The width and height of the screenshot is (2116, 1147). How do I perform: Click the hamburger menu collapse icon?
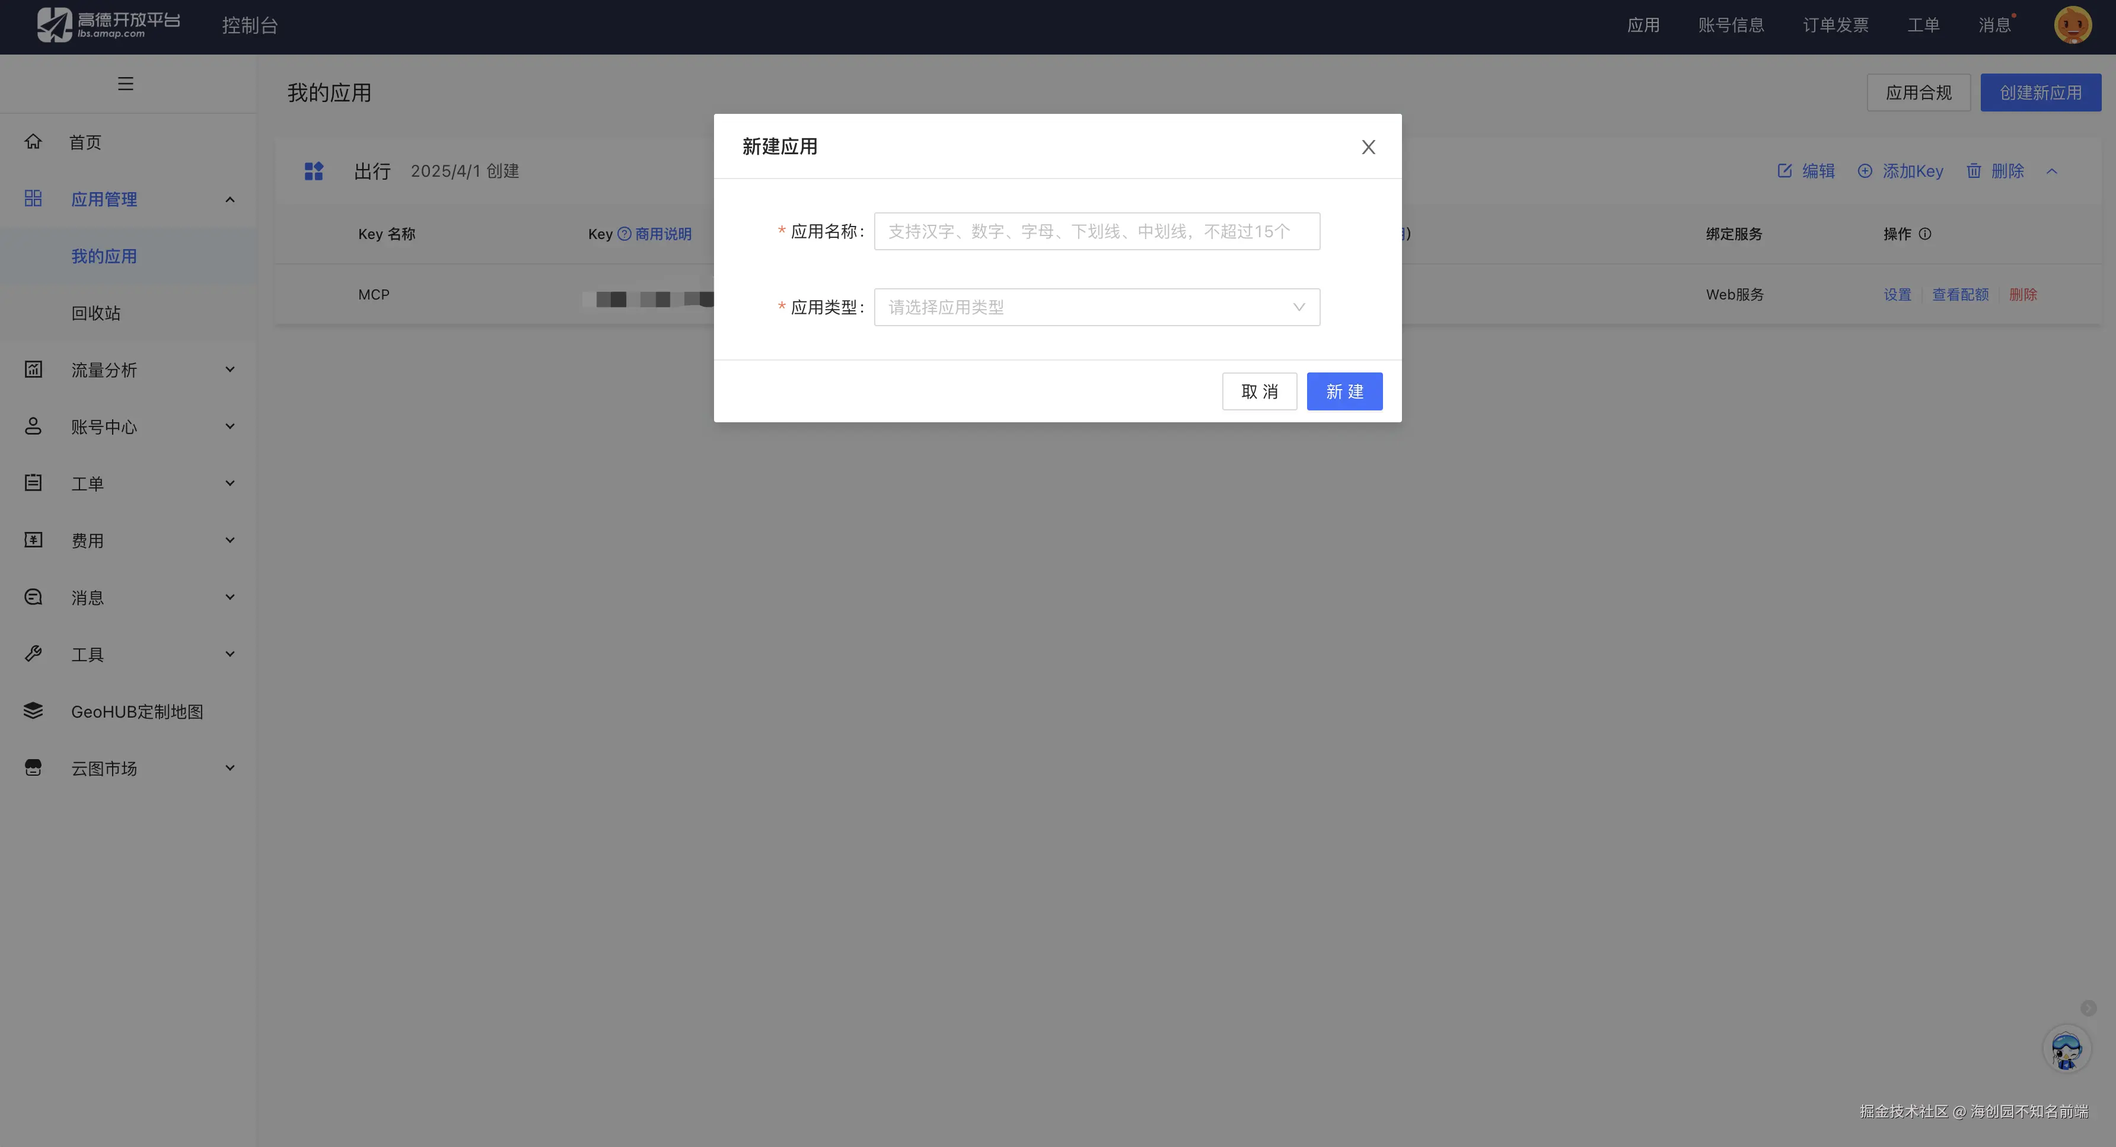click(125, 84)
